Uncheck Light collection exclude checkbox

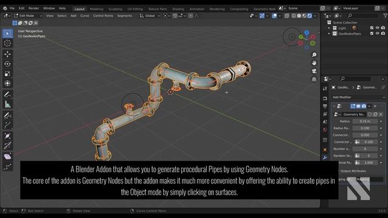pyautogui.click(x=372, y=28)
